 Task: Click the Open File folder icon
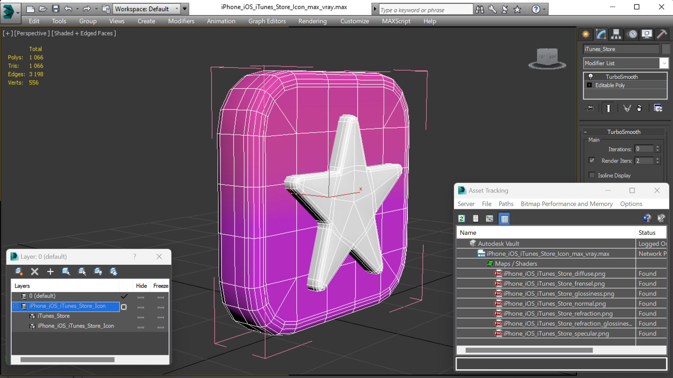pyautogui.click(x=43, y=9)
